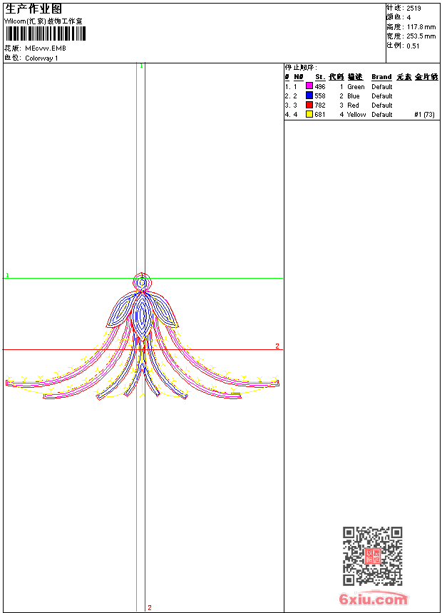Image resolution: width=442 pixels, height=613 pixels.
Task: Click the '宽度: 253.5 mm' entry
Action: (411, 36)
